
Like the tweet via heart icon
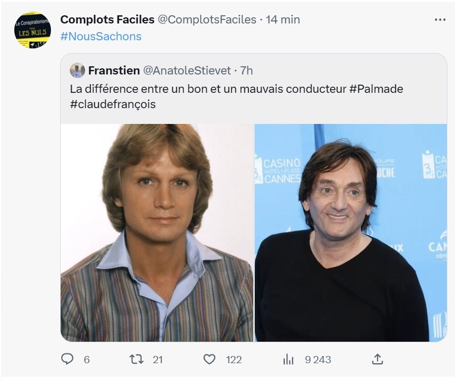[x=209, y=359]
